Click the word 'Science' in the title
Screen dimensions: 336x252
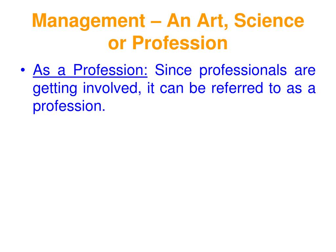coord(269,21)
